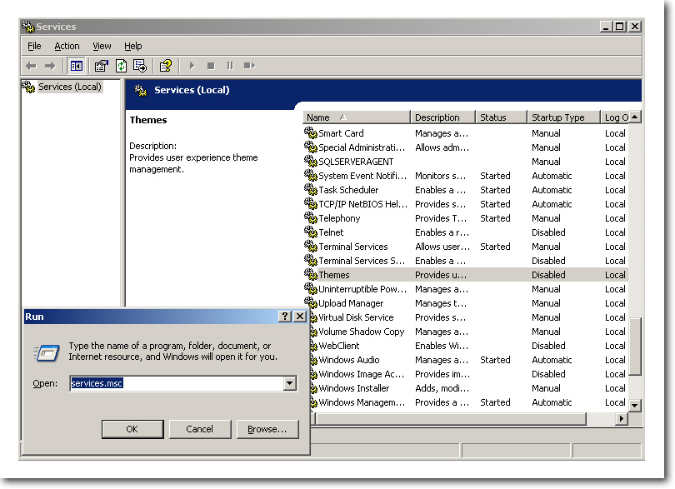Click Services (Local) header gear icon
Viewport: 675px width, 489px height.
pyautogui.click(x=141, y=91)
